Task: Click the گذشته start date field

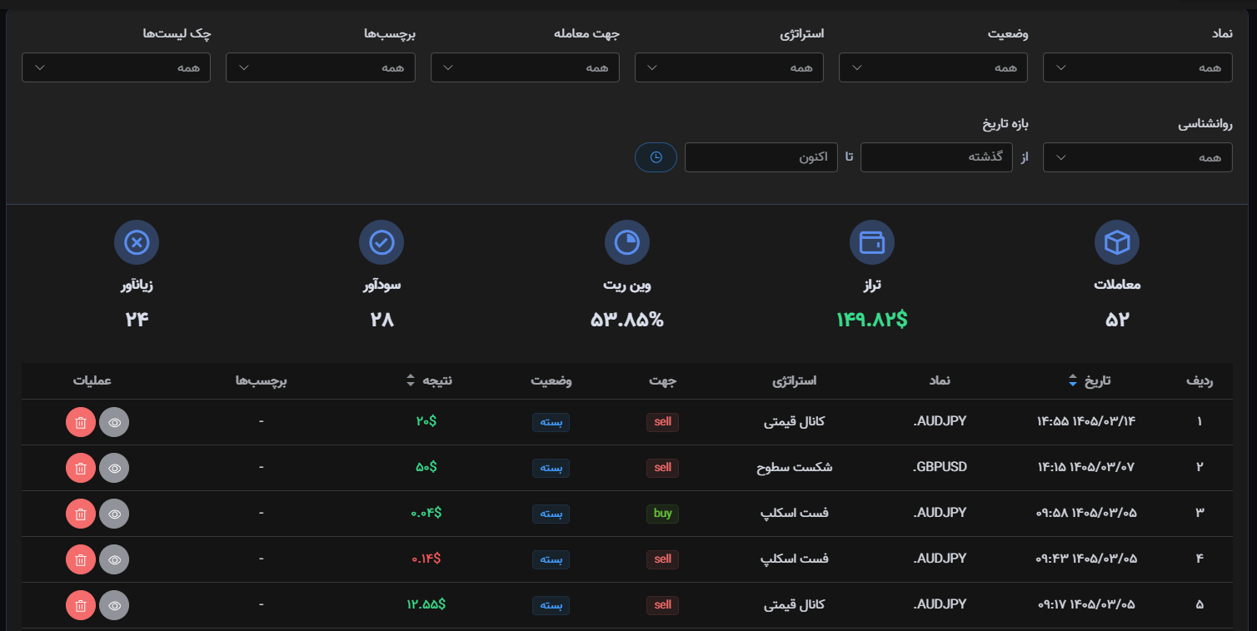Action: tap(936, 157)
